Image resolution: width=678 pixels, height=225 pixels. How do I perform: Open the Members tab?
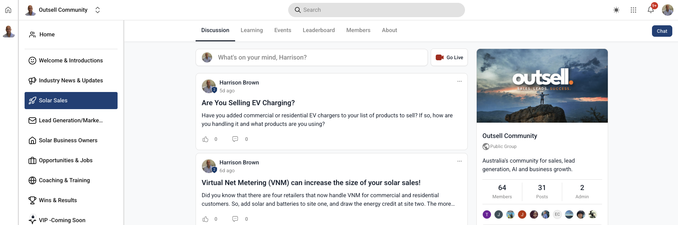pyautogui.click(x=358, y=30)
